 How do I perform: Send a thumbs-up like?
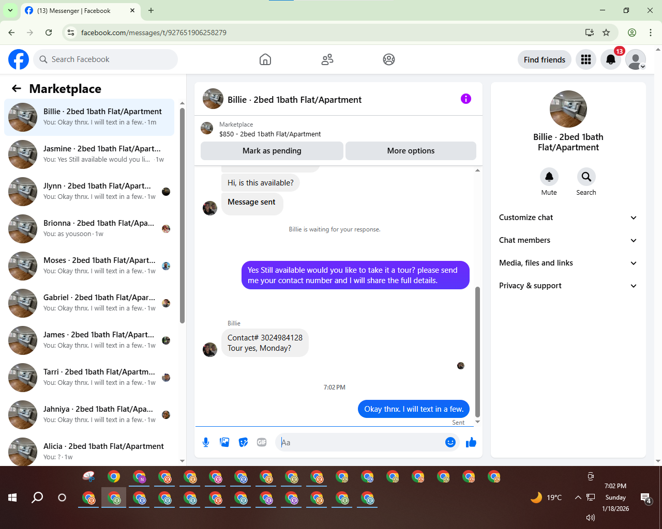471,442
